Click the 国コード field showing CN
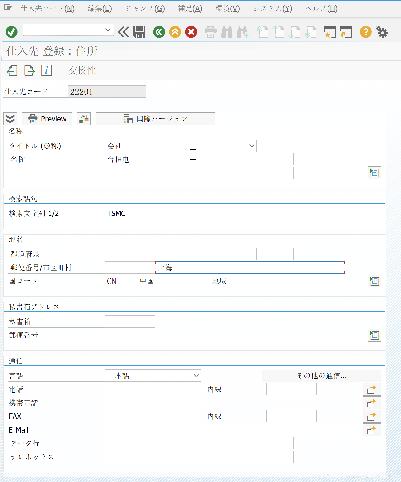 114,281
